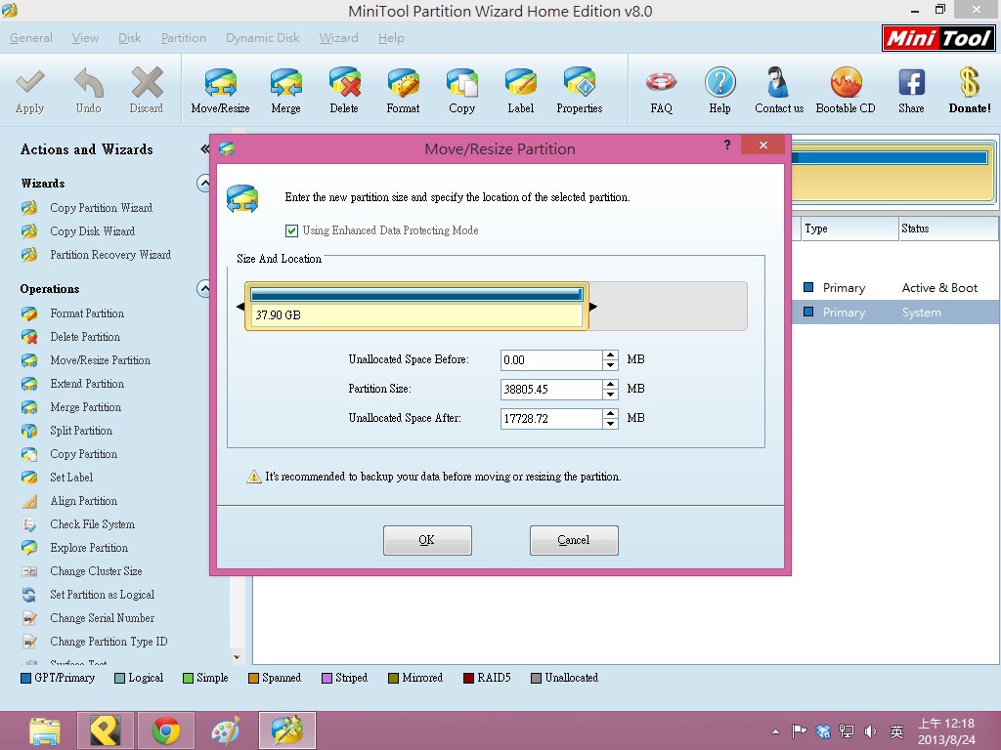Screen dimensions: 1001x750
Task: Open the Wizard menu
Action: click(x=338, y=38)
